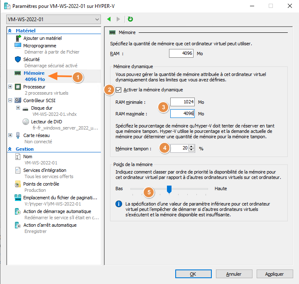This screenshot has height=284, width=299.
Task: Click the Mémoire chip icon in tree
Action: click(x=18, y=73)
